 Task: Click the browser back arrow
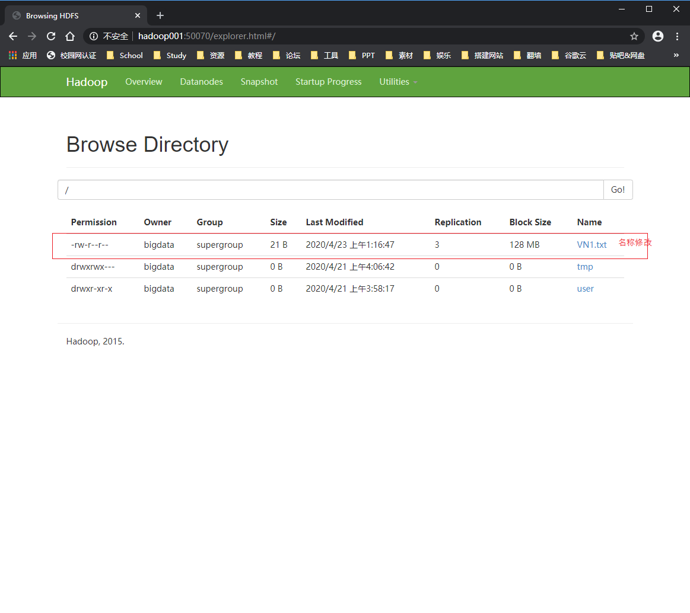coord(13,36)
